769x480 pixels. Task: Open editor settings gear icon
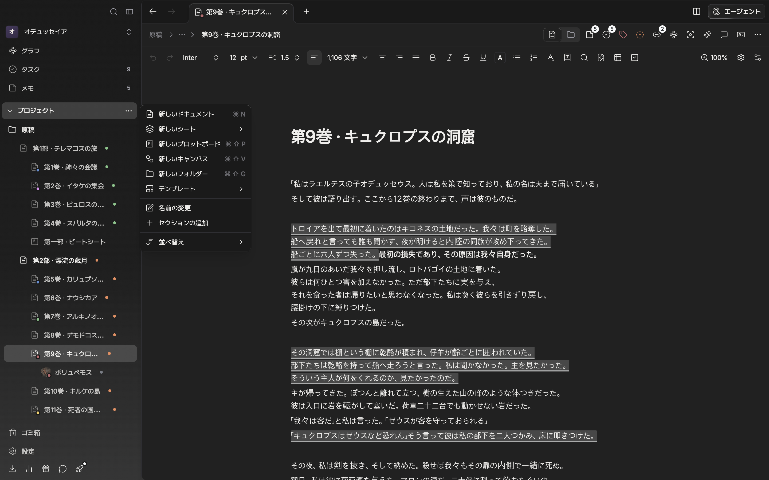(x=741, y=57)
